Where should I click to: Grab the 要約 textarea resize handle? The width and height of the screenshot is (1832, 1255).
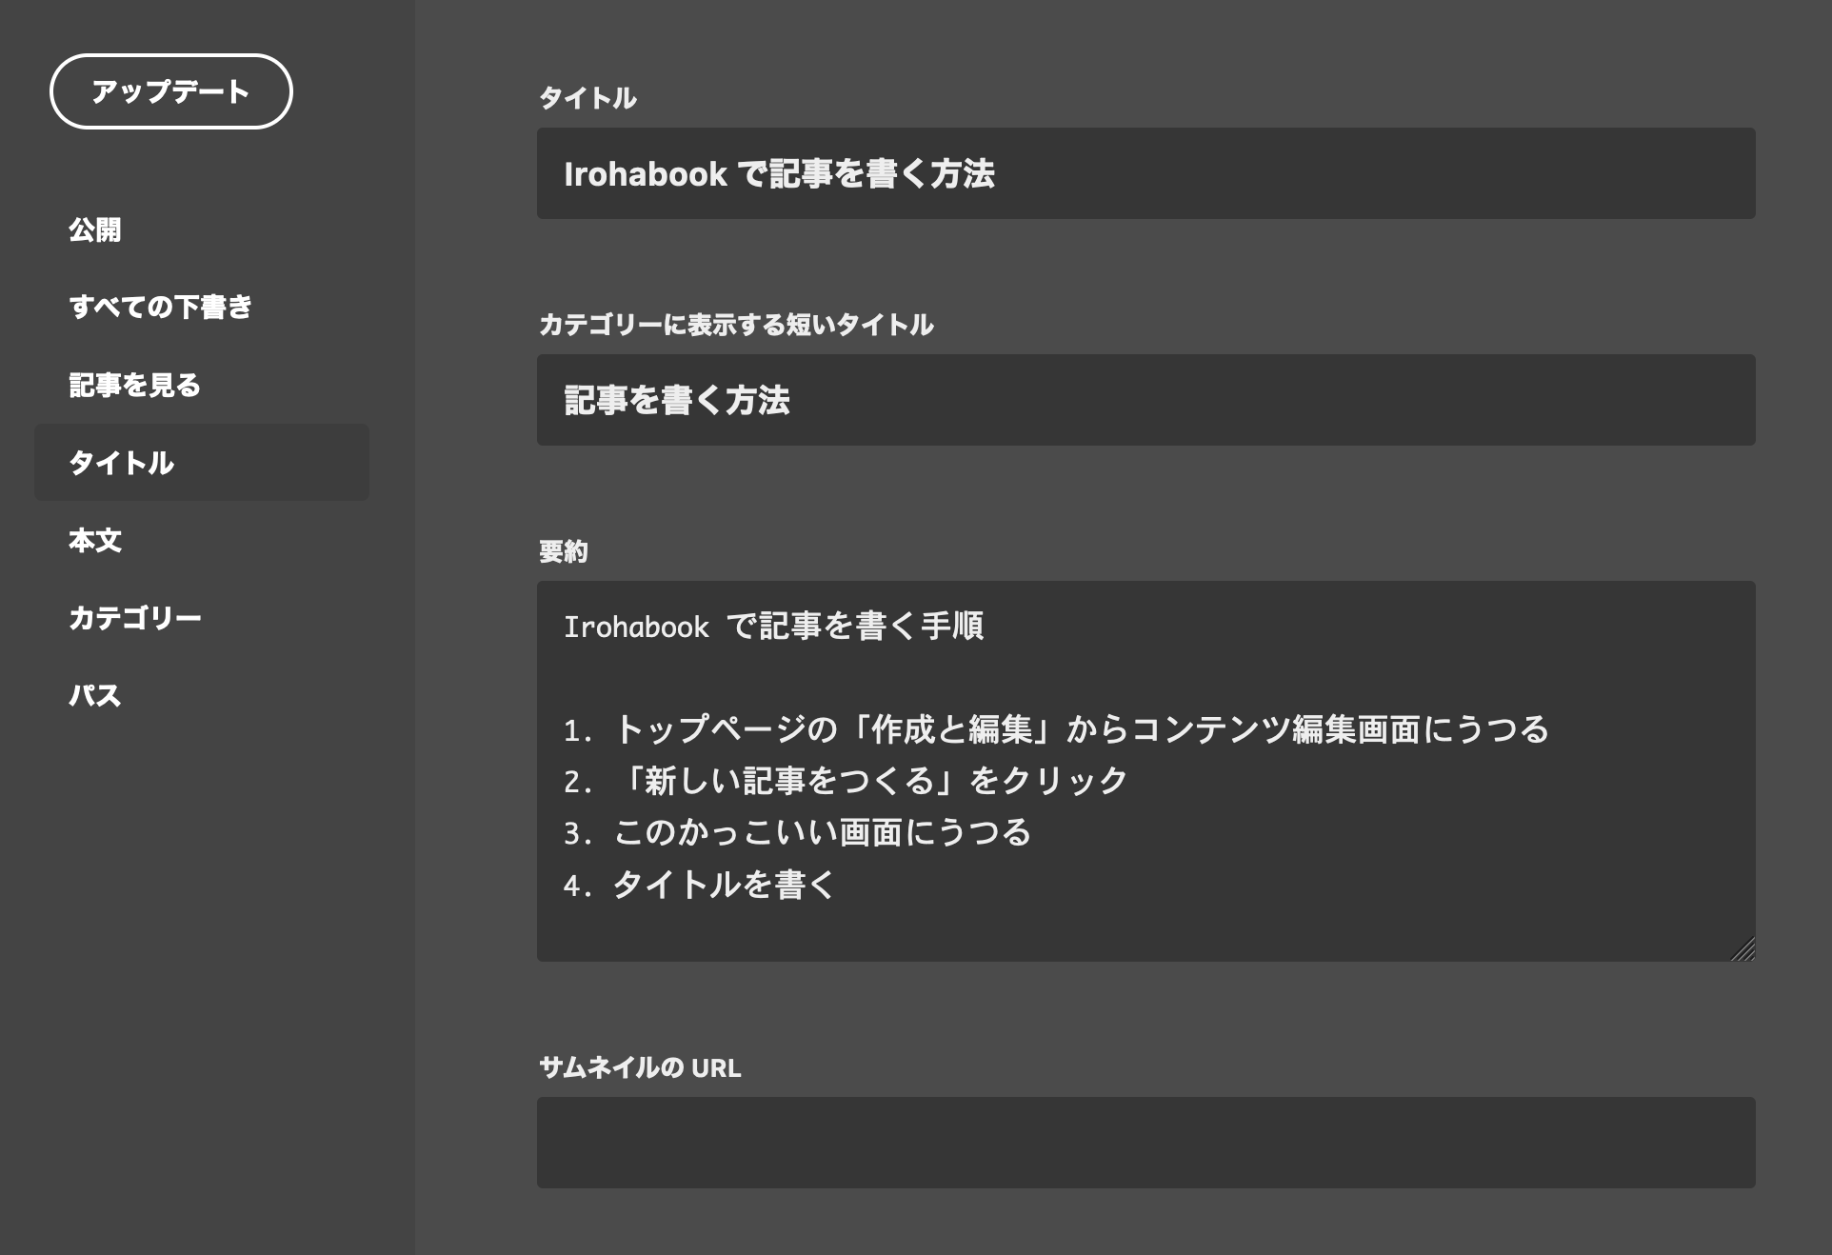[1744, 950]
